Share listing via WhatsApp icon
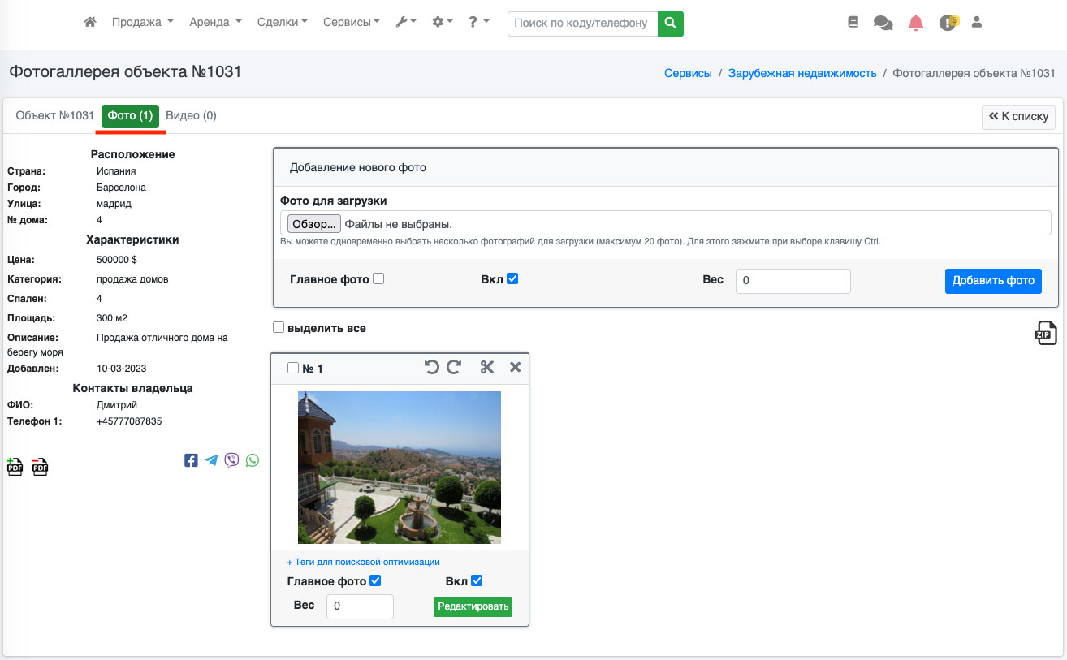 pos(253,460)
